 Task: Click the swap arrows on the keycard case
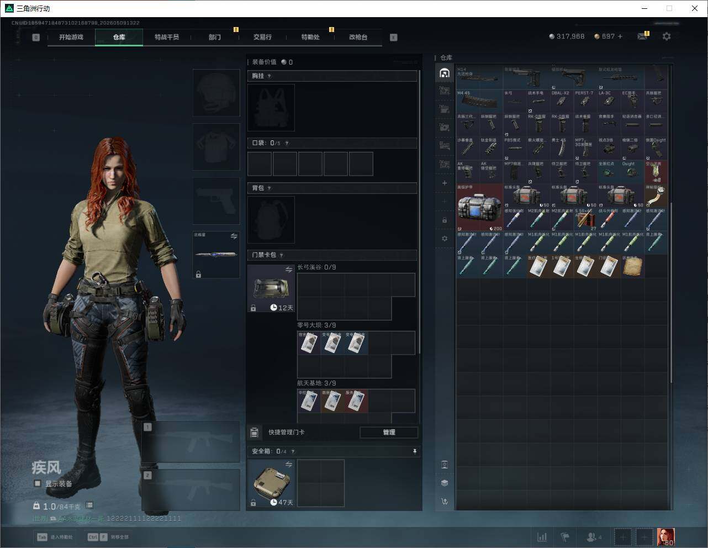tap(289, 270)
